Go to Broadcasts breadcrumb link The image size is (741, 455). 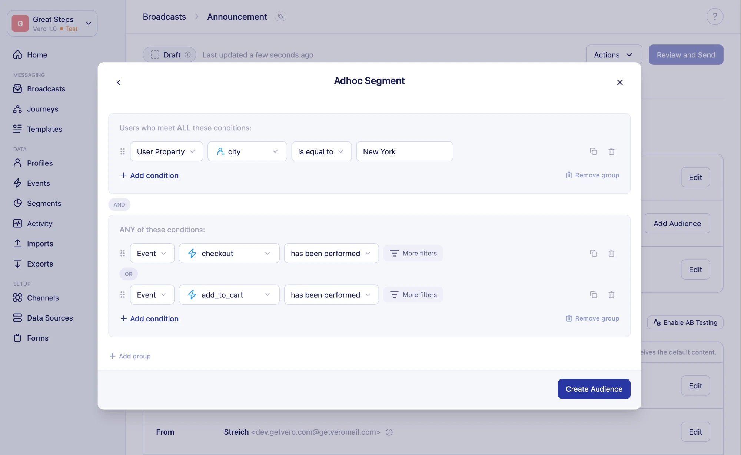click(x=164, y=17)
